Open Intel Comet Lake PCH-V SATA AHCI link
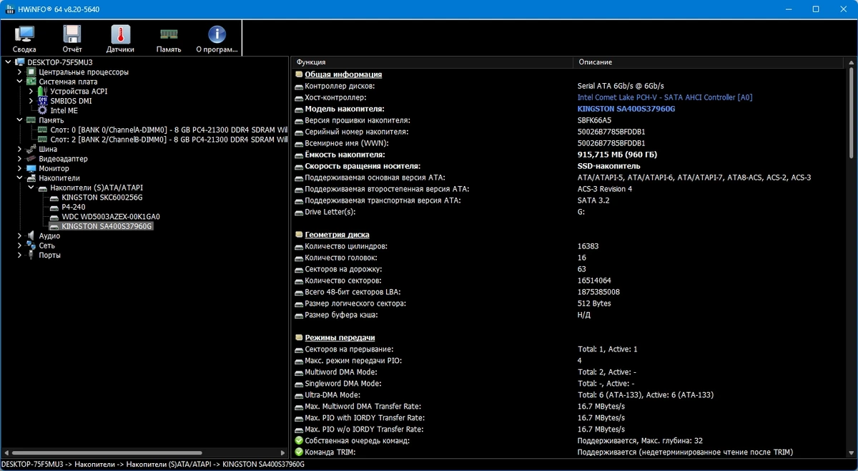The height and width of the screenshot is (471, 858). (x=665, y=97)
